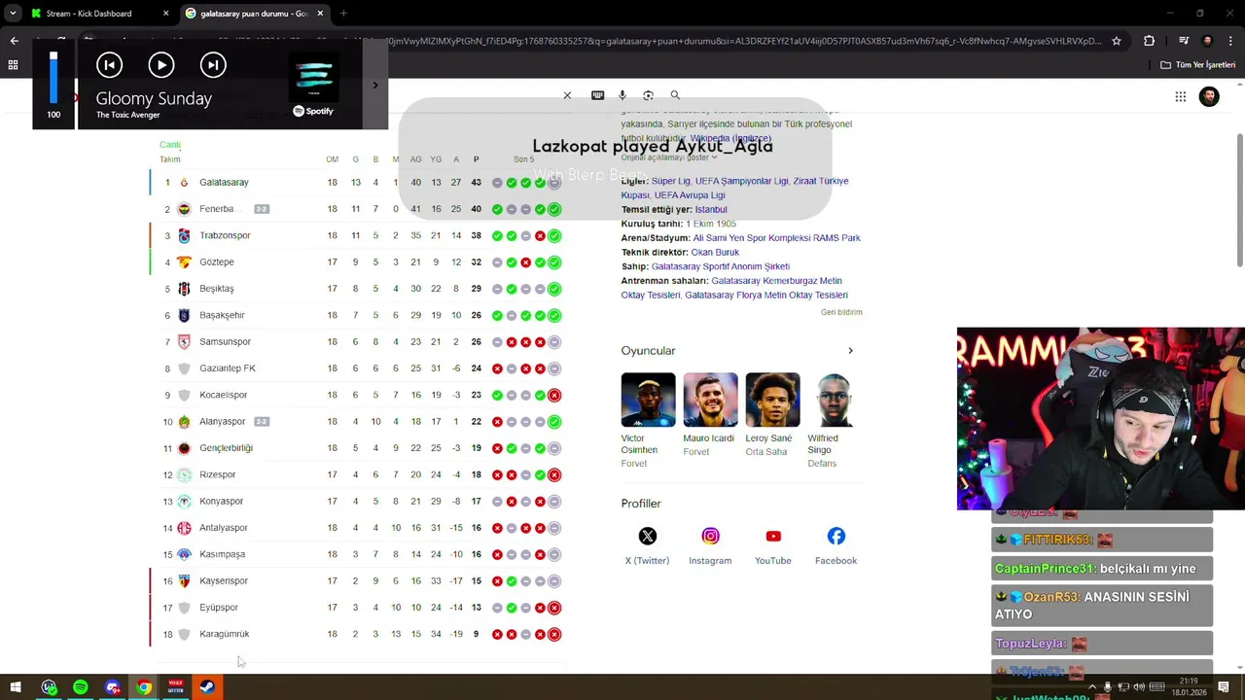Select Trabzonspor in the league table
This screenshot has height=700, width=1245.
[225, 235]
